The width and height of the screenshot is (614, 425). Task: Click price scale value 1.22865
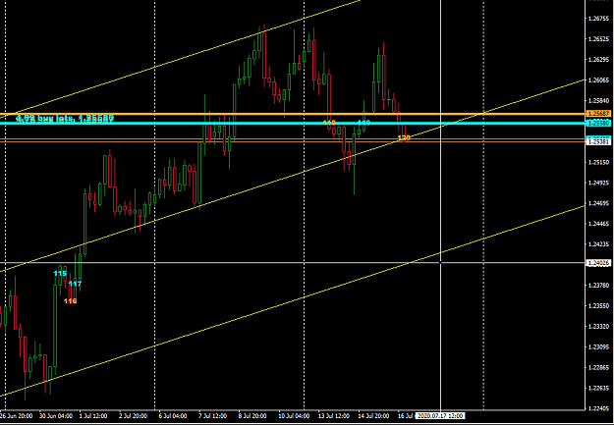pyautogui.click(x=598, y=367)
